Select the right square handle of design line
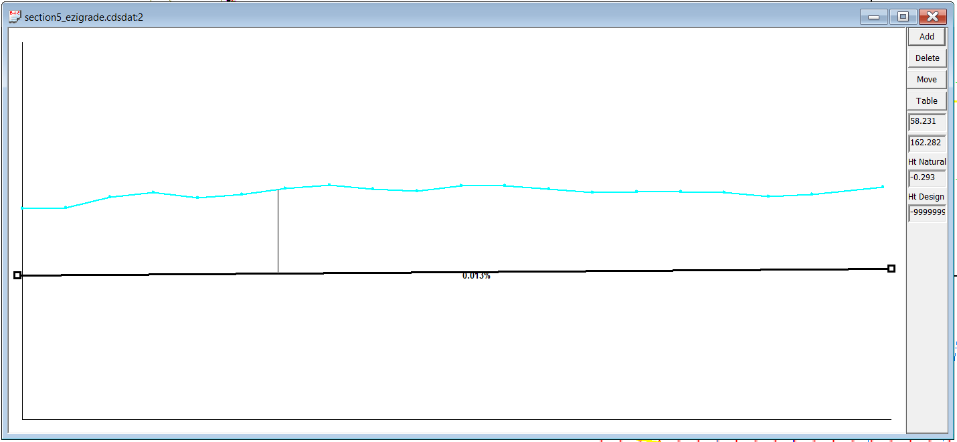Screen dimensions: 957x442 click(891, 269)
